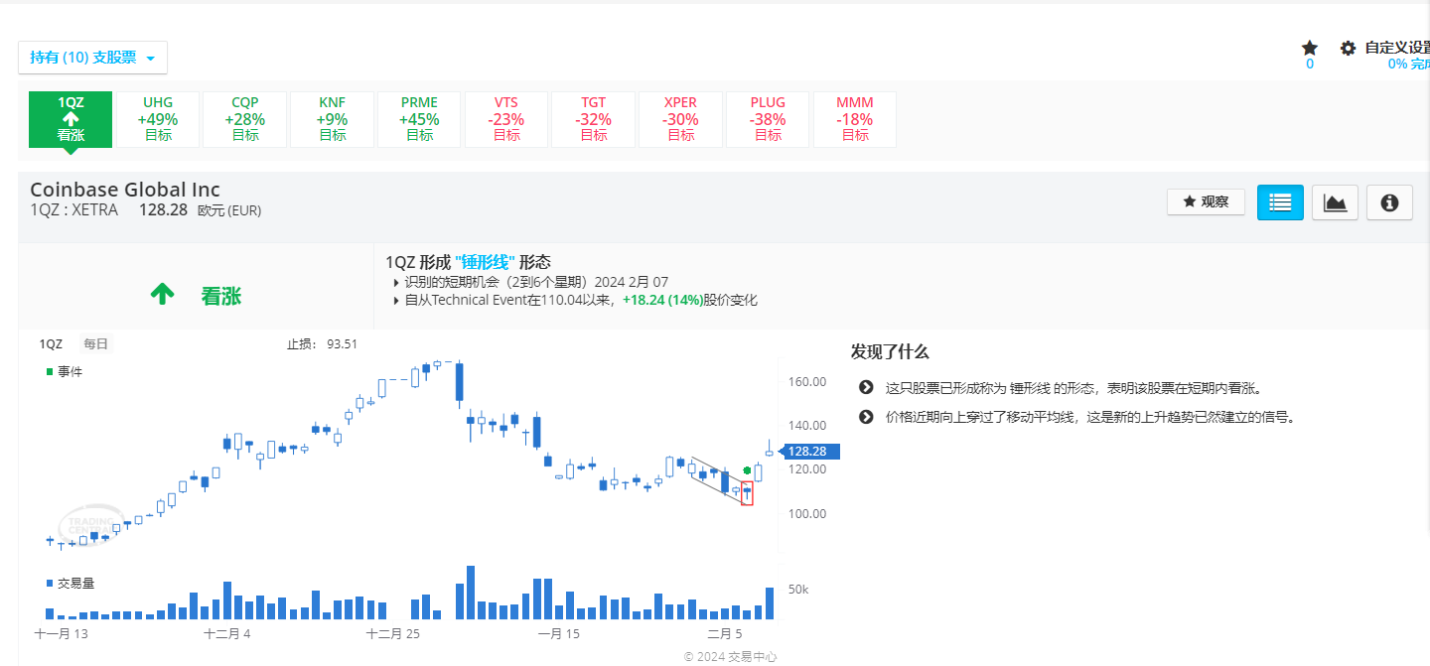Select the 1QZ 看涨 stock tab
The height and width of the screenshot is (666, 1430).
coord(71,119)
